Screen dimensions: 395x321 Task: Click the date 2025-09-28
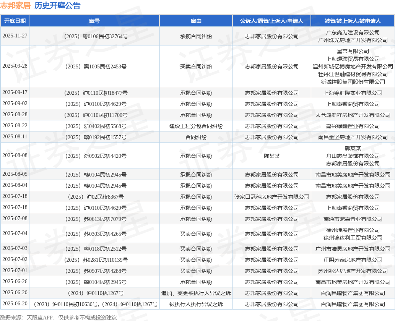(15, 66)
